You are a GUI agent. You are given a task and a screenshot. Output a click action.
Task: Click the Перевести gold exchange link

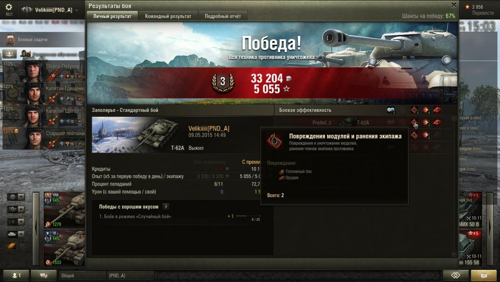tap(483, 13)
